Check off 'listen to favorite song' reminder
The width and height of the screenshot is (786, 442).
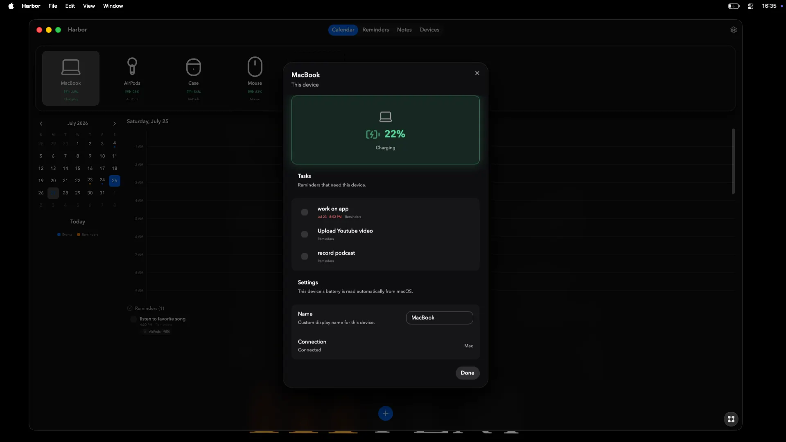133,319
